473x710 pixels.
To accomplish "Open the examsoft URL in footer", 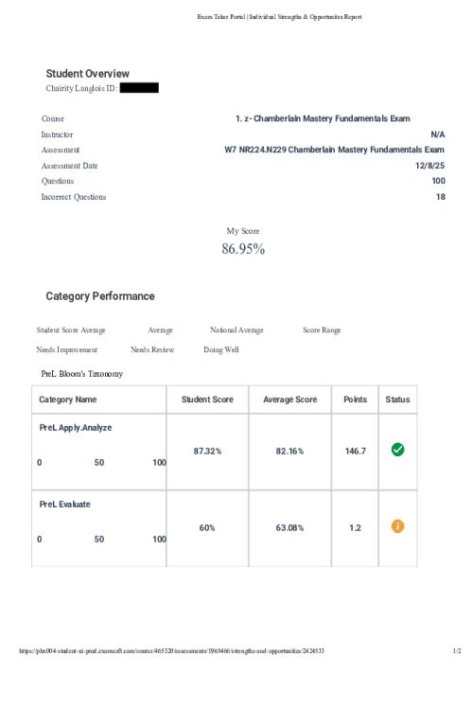I will coord(171,651).
